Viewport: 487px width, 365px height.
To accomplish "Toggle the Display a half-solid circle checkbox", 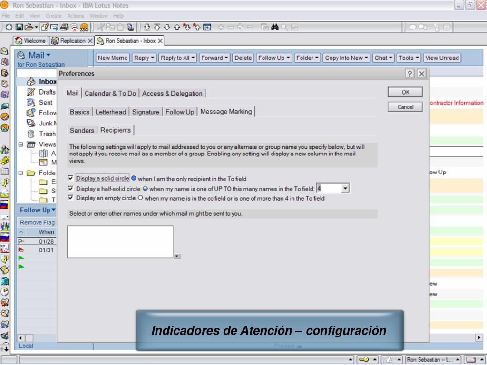I will pyautogui.click(x=70, y=188).
